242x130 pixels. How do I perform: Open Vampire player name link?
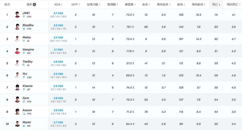pyautogui.click(x=28, y=49)
